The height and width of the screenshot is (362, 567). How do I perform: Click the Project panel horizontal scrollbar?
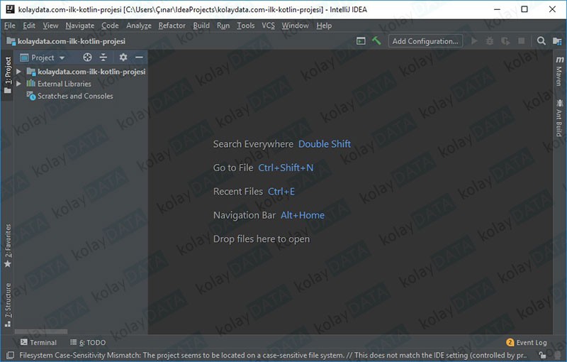click(41, 331)
